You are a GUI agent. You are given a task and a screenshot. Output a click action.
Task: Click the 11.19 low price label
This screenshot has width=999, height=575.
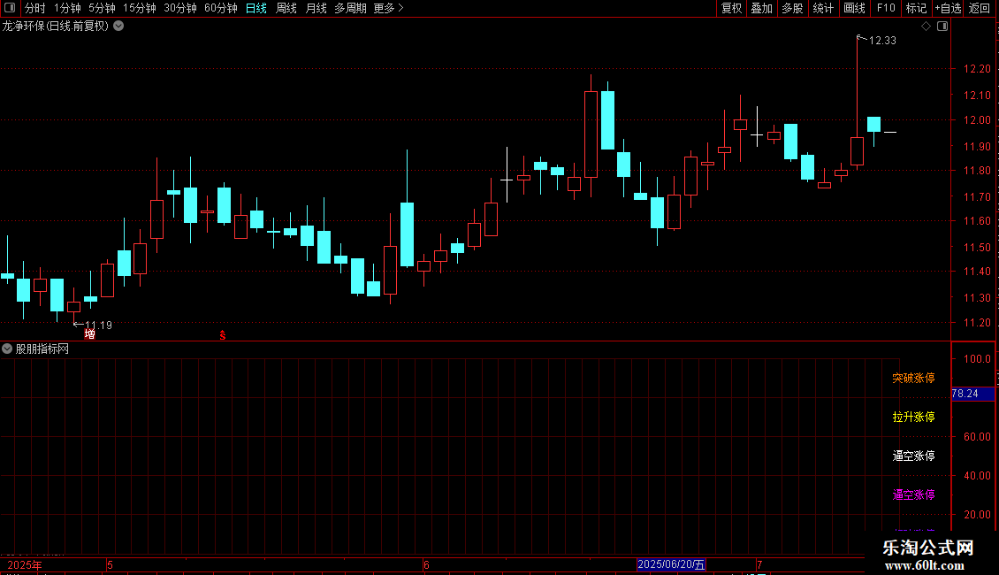coord(98,326)
